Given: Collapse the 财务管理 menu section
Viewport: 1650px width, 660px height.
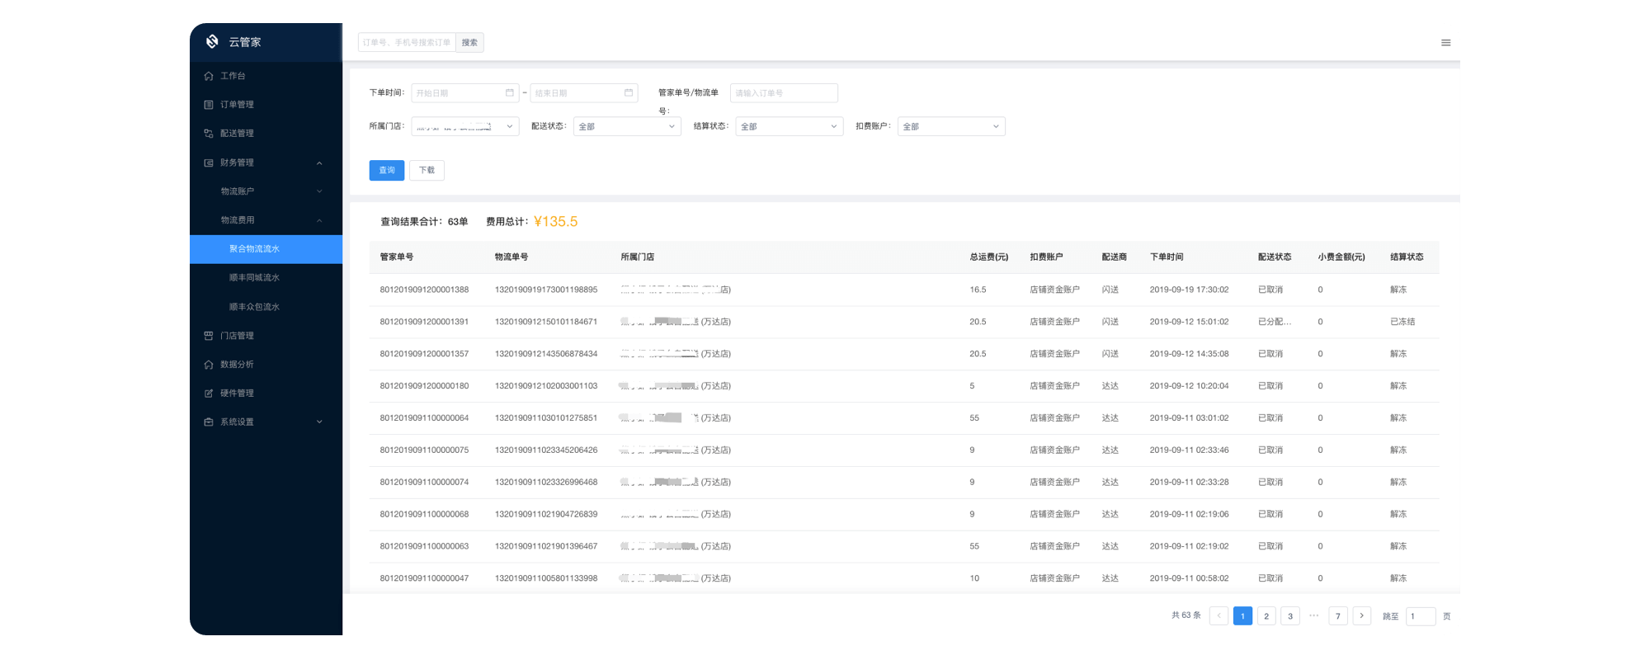Looking at the screenshot, I should 319,163.
